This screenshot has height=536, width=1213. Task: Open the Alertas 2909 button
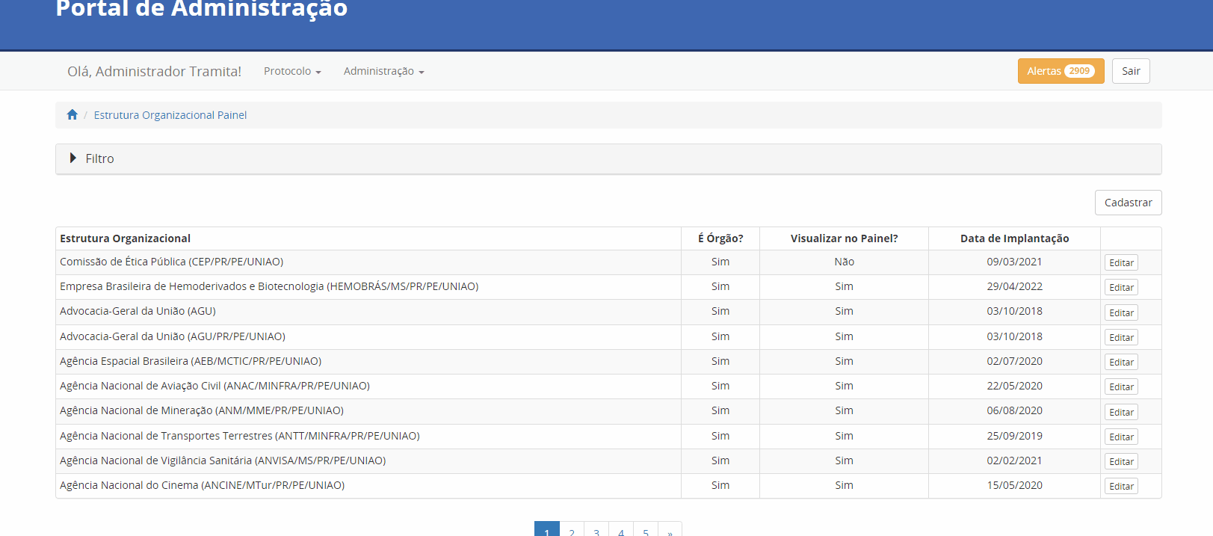pyautogui.click(x=1061, y=71)
